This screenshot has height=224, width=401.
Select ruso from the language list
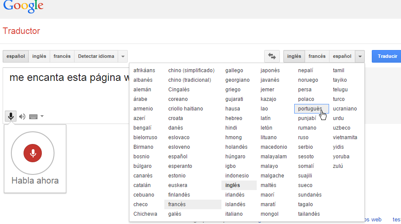(x=303, y=137)
